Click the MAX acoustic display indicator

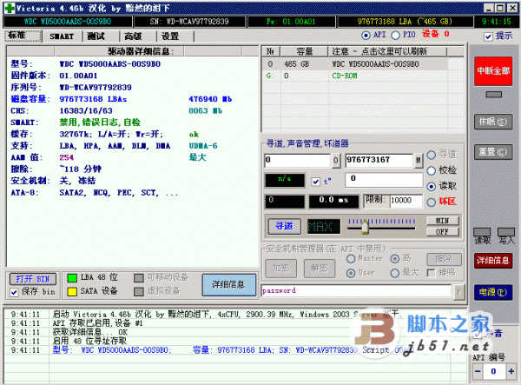pyautogui.click(x=324, y=227)
